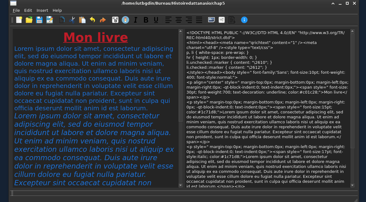
Task: Click the HTML source pane scrollbar handle
Action: [352, 91]
